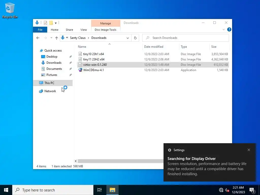Click the Search Downloads field

(x=186, y=38)
